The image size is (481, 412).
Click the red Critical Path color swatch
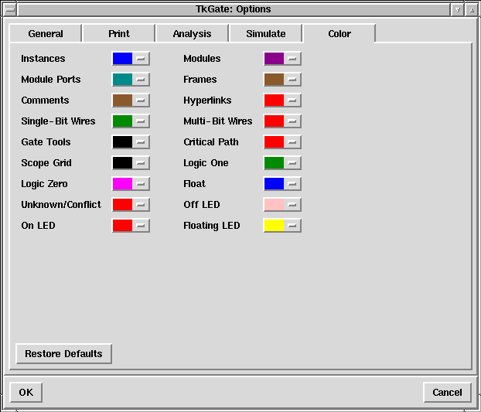click(x=274, y=142)
